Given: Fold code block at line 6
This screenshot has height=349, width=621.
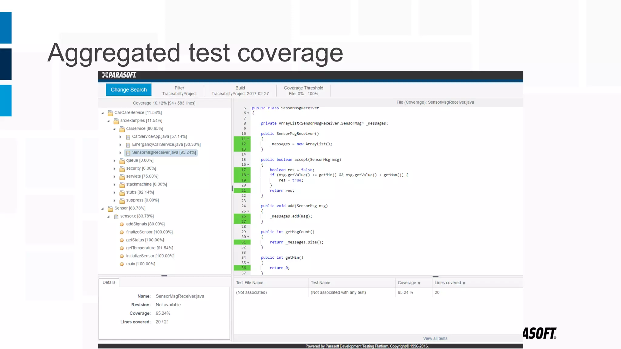Looking at the screenshot, I should [x=248, y=113].
